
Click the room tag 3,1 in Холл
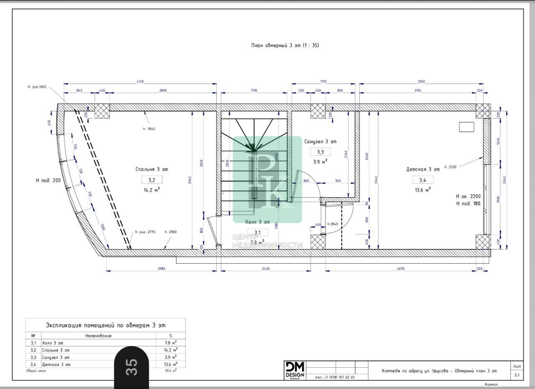point(257,233)
